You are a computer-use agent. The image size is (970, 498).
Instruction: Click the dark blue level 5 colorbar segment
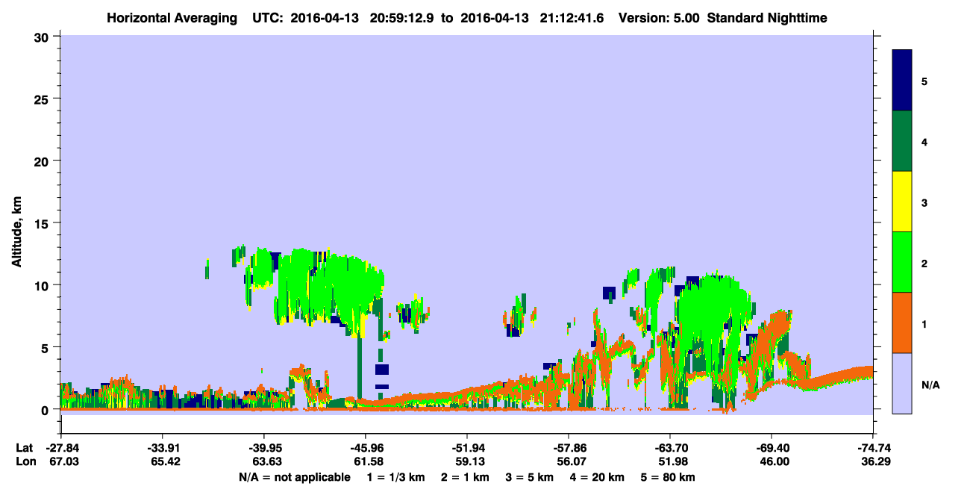coord(902,81)
